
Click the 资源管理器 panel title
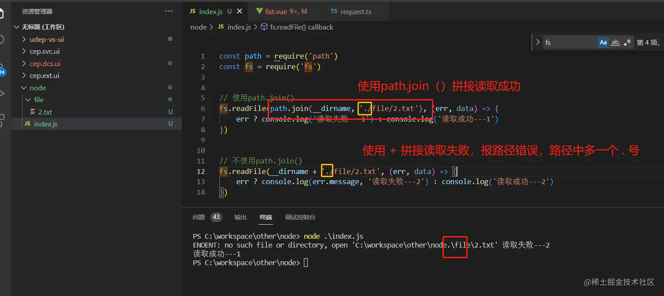(x=37, y=11)
